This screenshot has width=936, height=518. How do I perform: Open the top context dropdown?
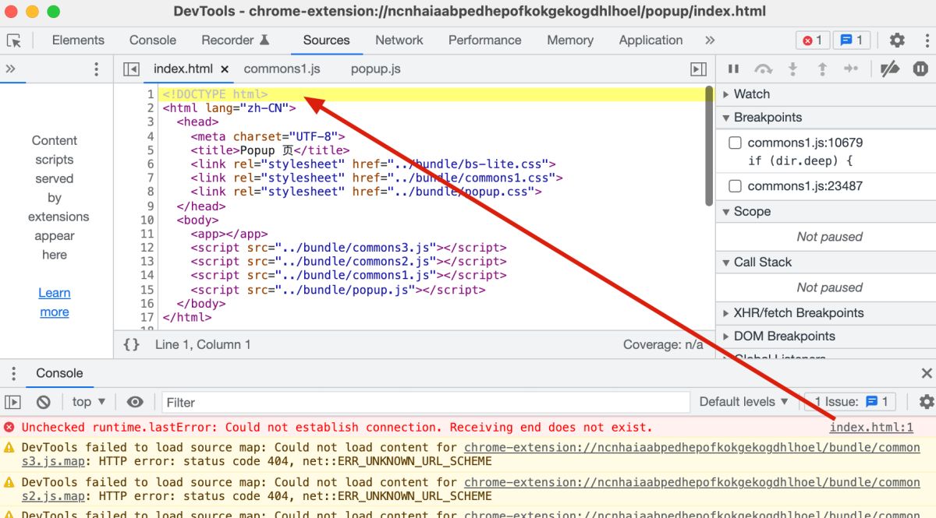click(88, 402)
